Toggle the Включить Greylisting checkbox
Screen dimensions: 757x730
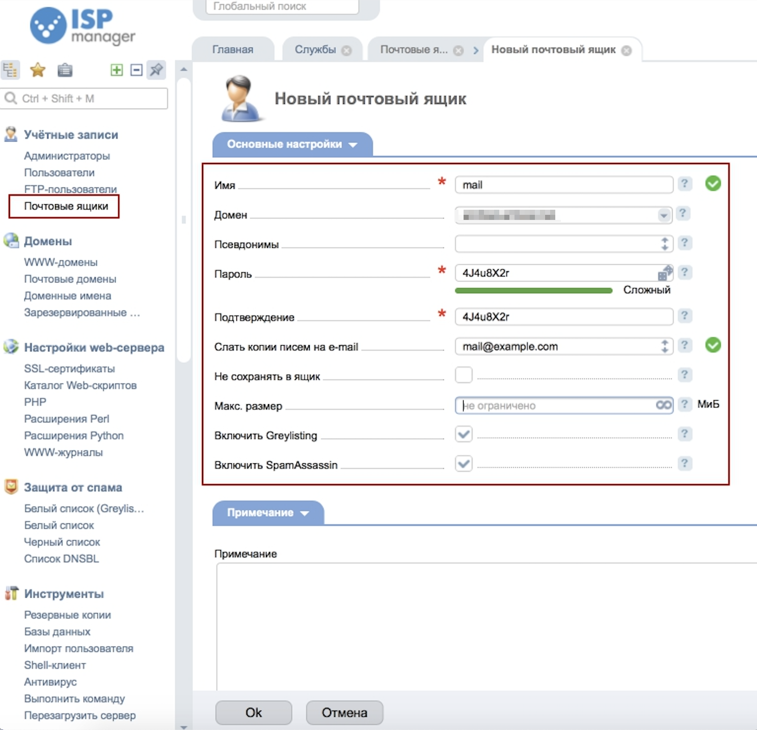coord(464,434)
